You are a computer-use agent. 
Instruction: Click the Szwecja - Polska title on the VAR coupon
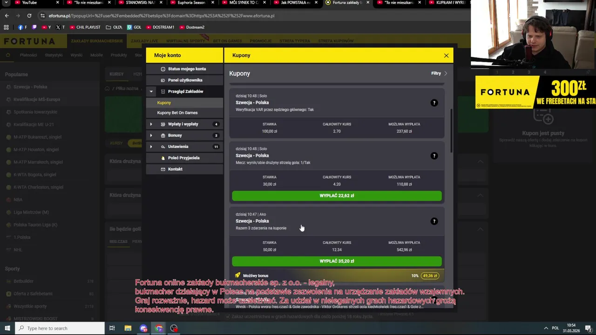click(252, 103)
